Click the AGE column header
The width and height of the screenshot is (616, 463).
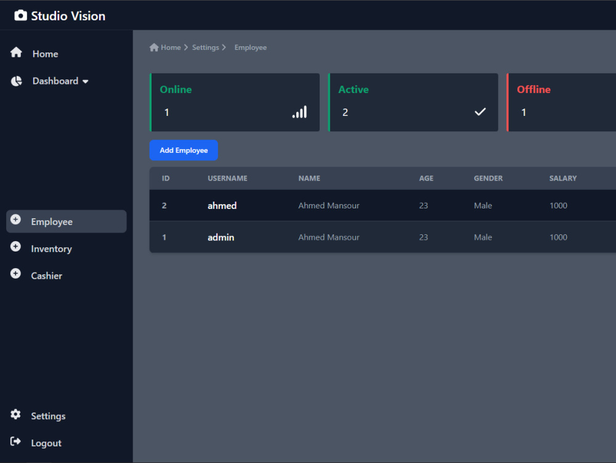point(426,178)
